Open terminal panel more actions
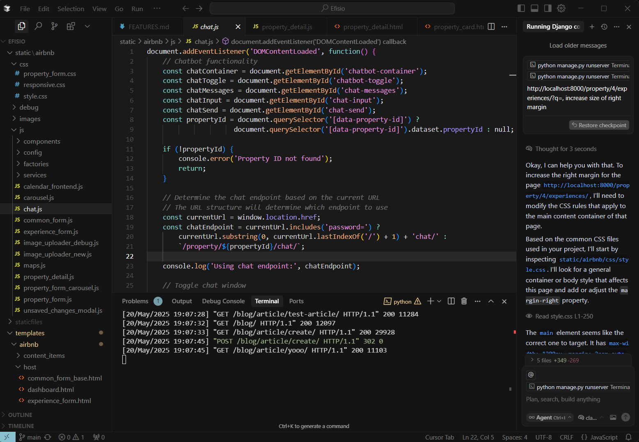Screen dimensions: 639x442 coord(477,301)
